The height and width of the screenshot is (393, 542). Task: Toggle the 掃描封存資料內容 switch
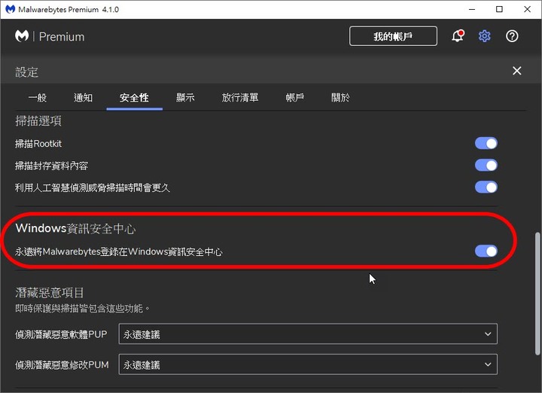coord(486,165)
